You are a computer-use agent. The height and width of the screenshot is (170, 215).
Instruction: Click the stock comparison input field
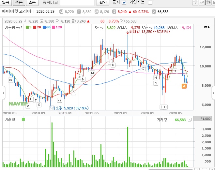tap(77, 3)
